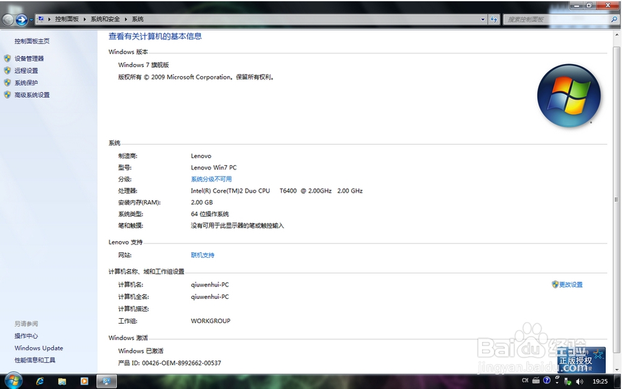Open the address bar history dropdown arrow
This screenshot has width=622, height=389.
483,19
